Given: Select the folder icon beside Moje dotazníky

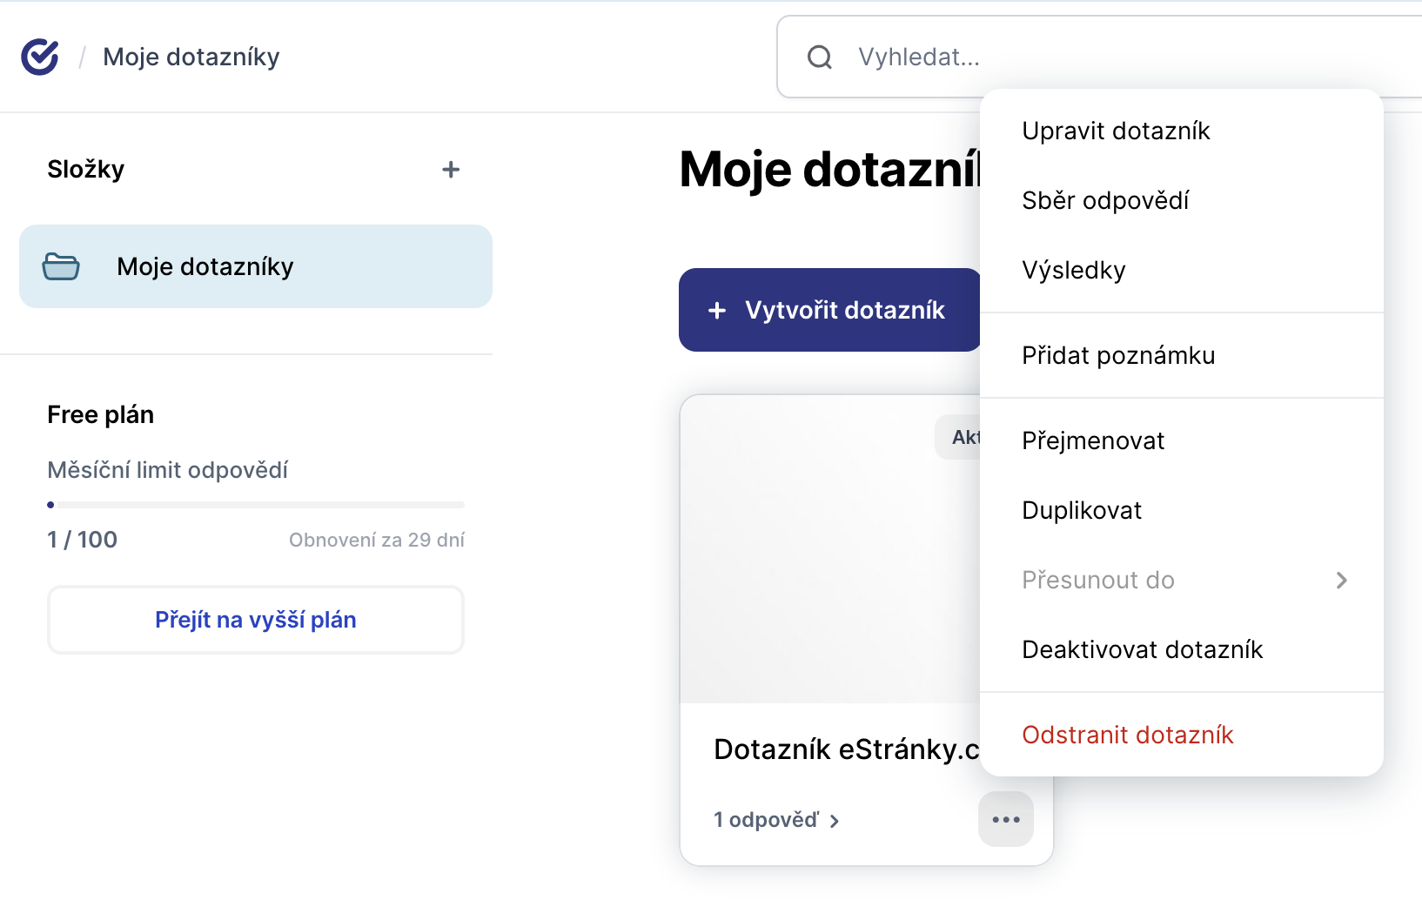Looking at the screenshot, I should click(x=59, y=266).
